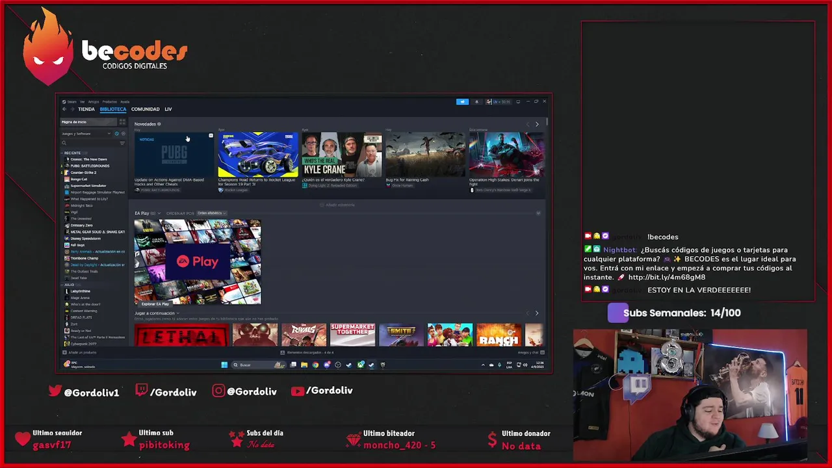Open the LIV profile tab

click(x=168, y=109)
